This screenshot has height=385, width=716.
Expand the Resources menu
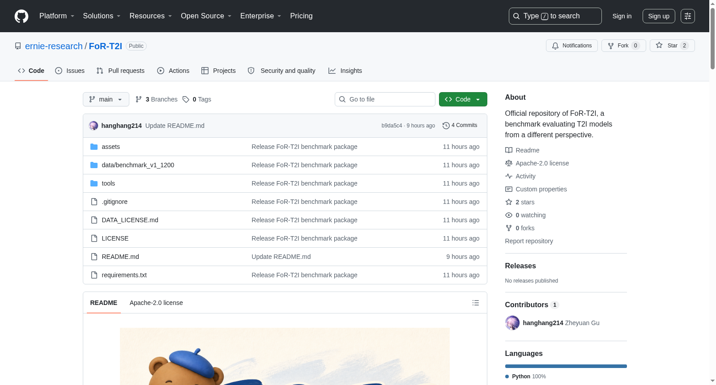[151, 16]
